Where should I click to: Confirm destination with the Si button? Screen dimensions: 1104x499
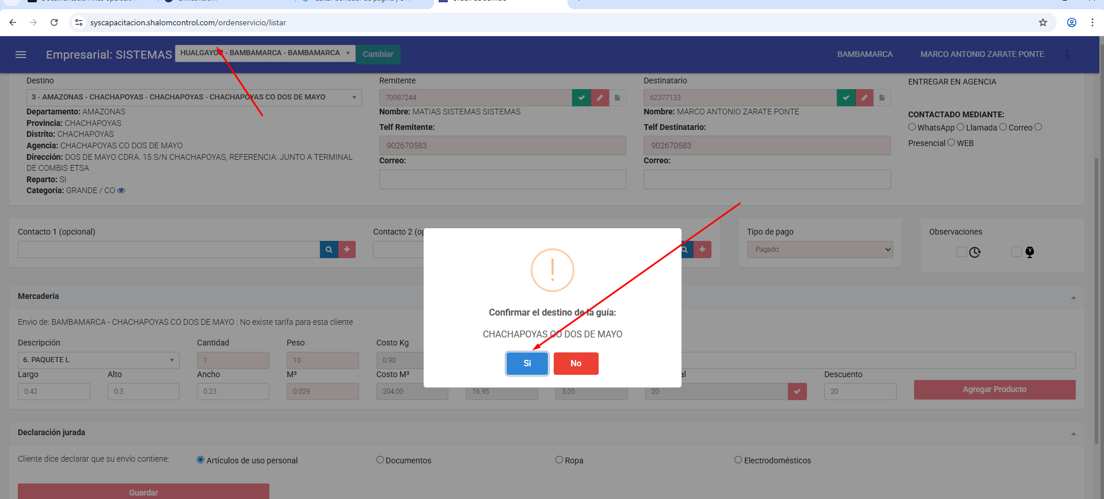click(527, 363)
